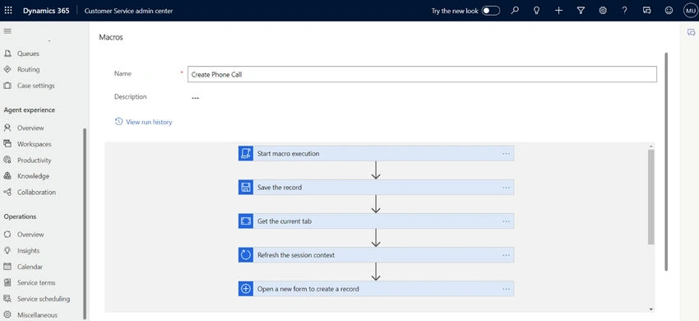Viewport: 699px width, 321px height.
Task: Toggle the Try the new look switch
Action: pos(490,10)
